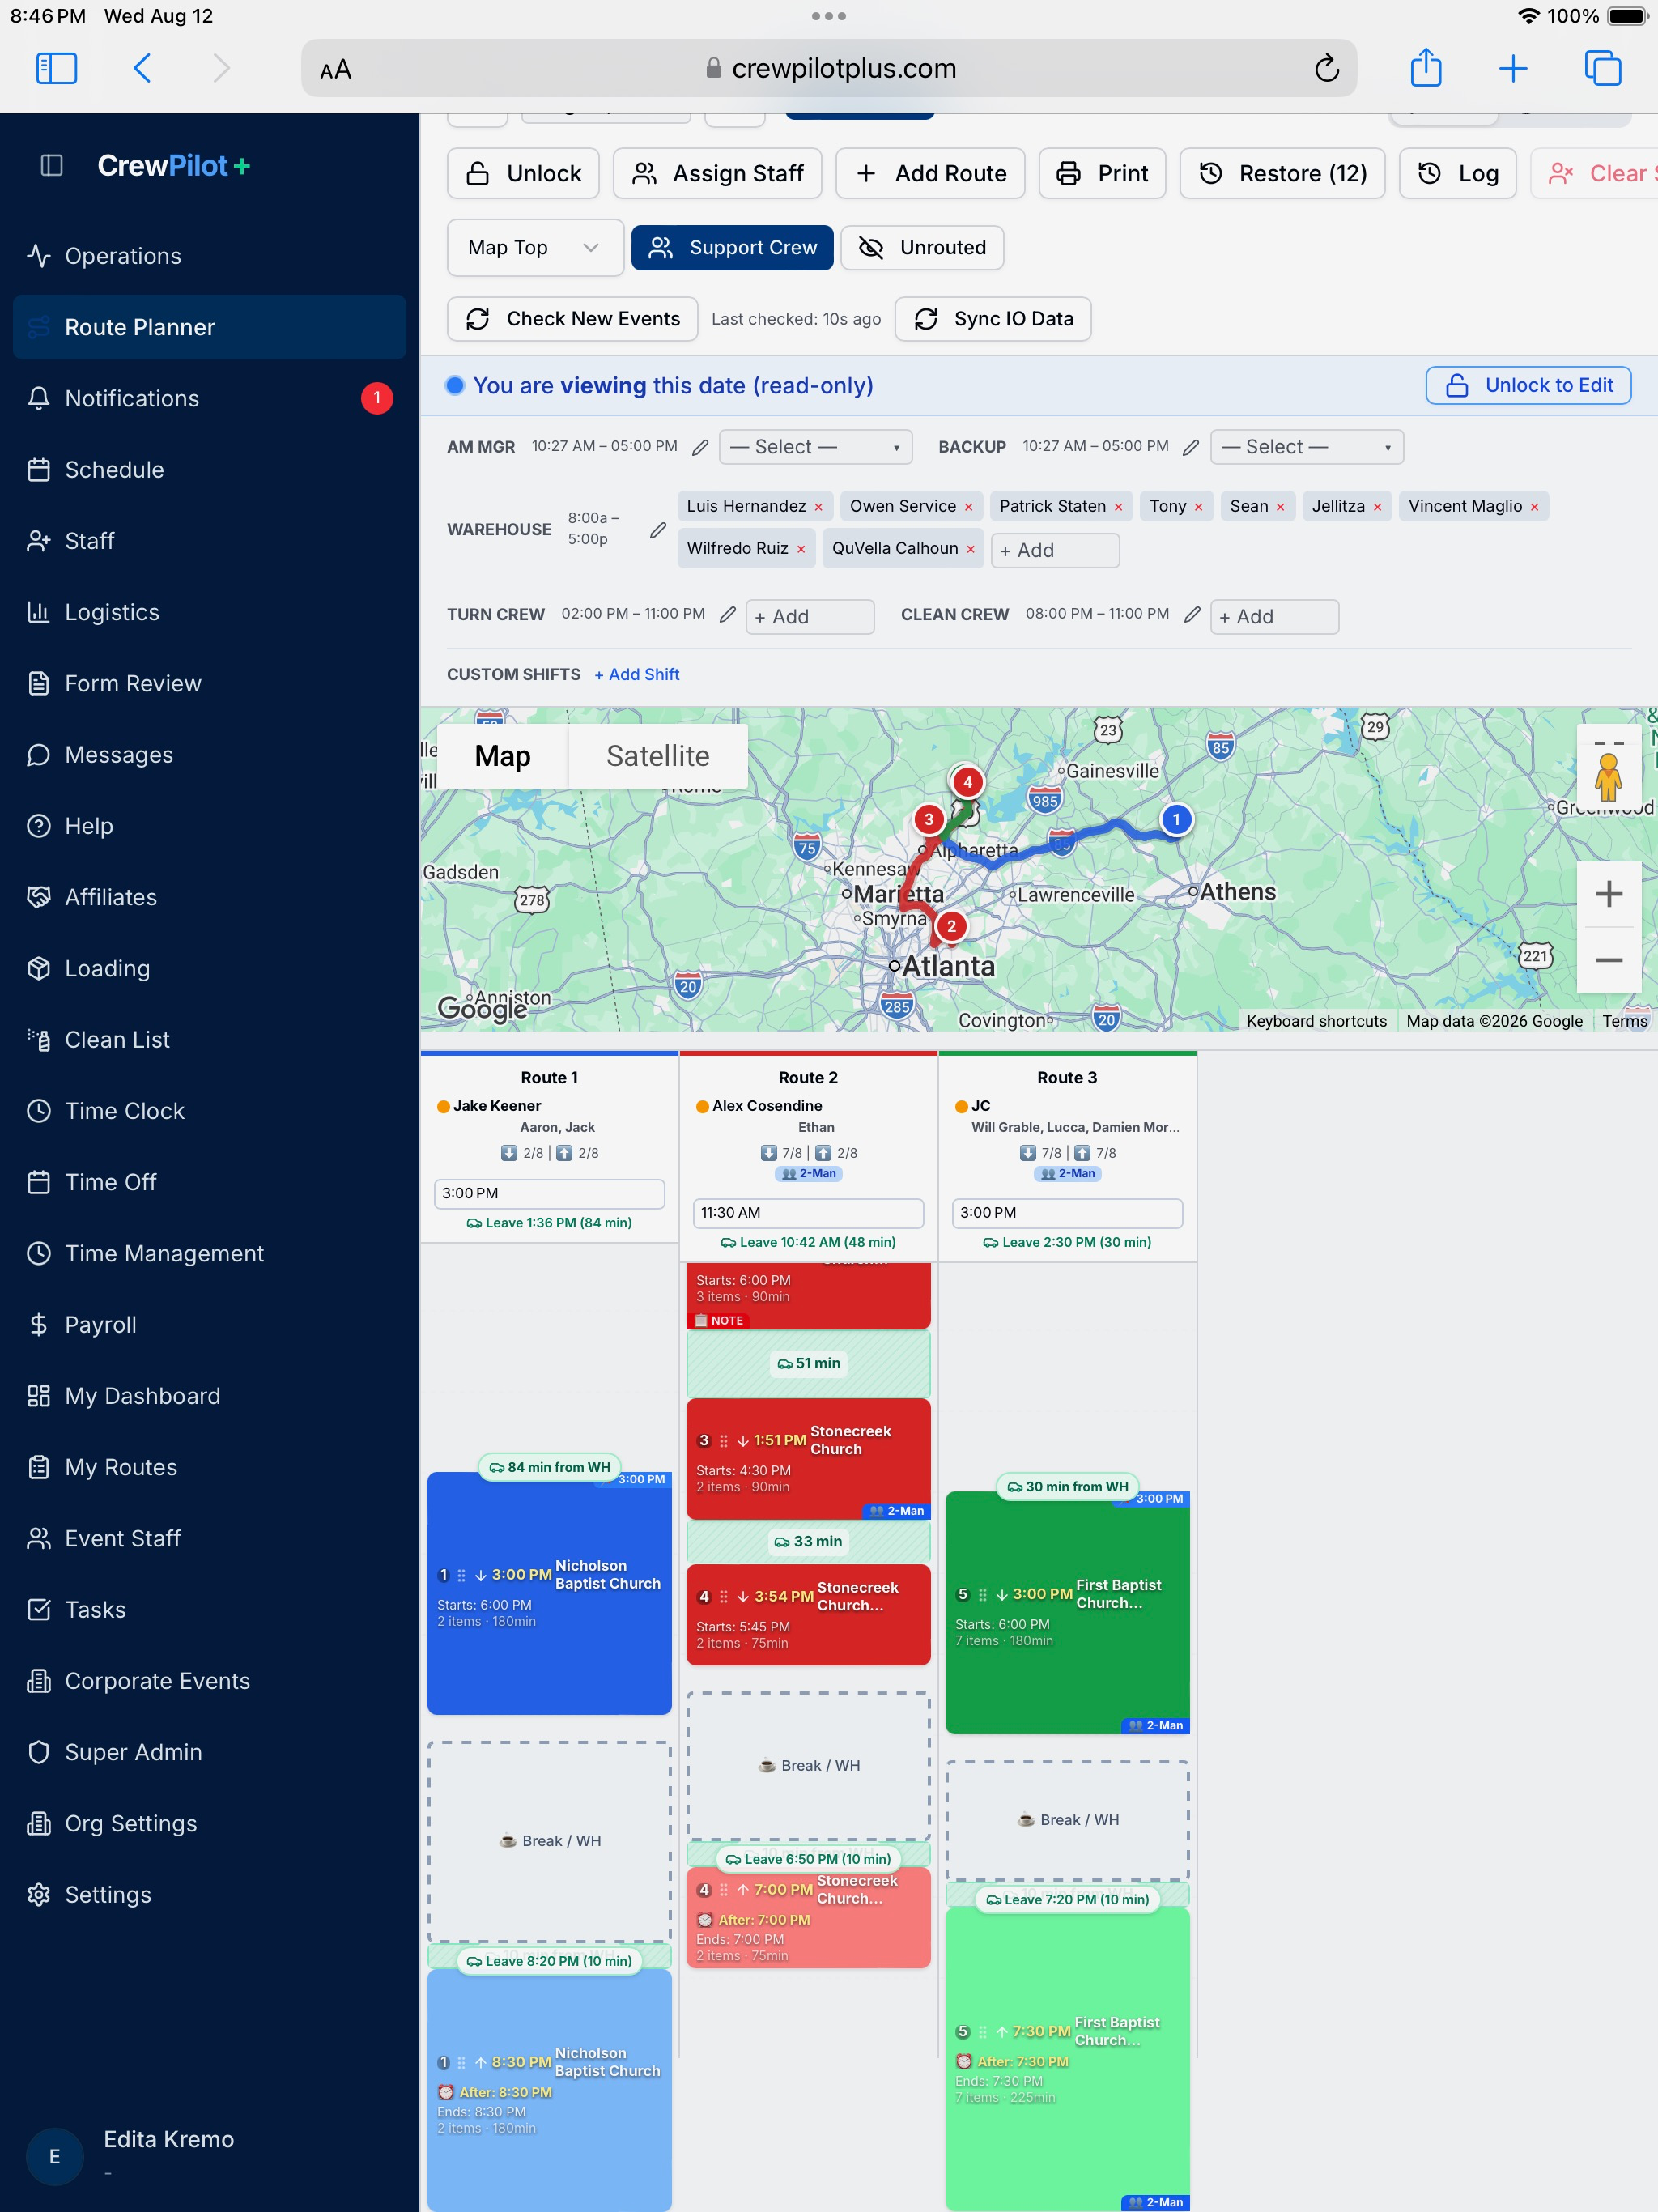Edit WAREHOUSE shift time pencil

(x=657, y=529)
